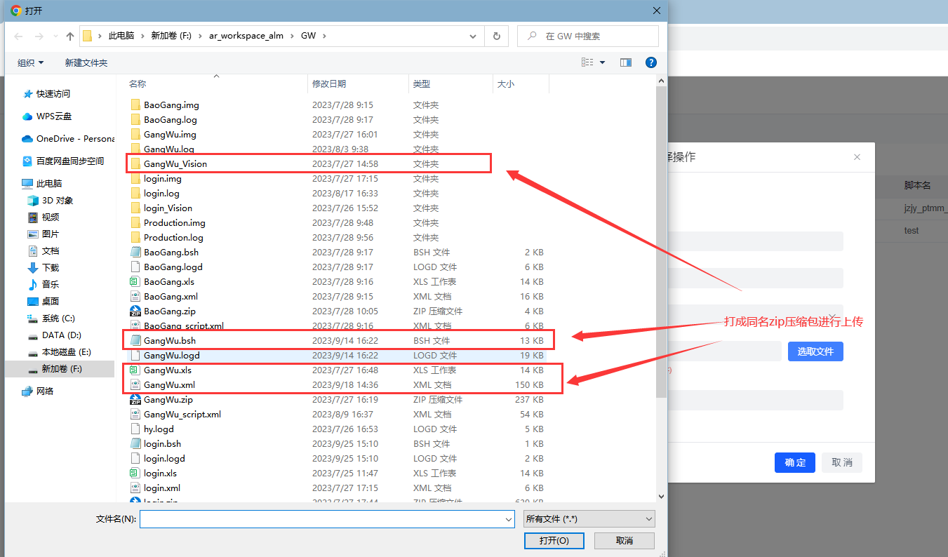
Task: Open the file type filter dropdown
Action: (589, 519)
